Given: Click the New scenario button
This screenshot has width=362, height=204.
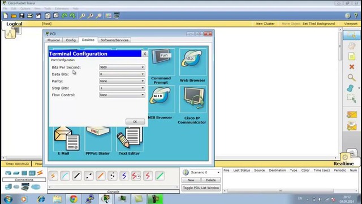Looking at the screenshot, I should (x=191, y=180).
